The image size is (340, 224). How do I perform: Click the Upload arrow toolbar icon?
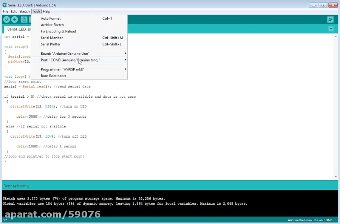[x=15, y=20]
